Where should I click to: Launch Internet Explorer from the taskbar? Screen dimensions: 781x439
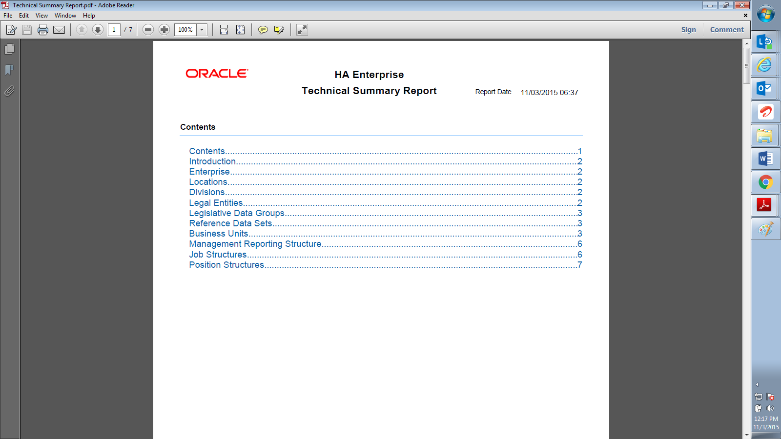click(765, 65)
